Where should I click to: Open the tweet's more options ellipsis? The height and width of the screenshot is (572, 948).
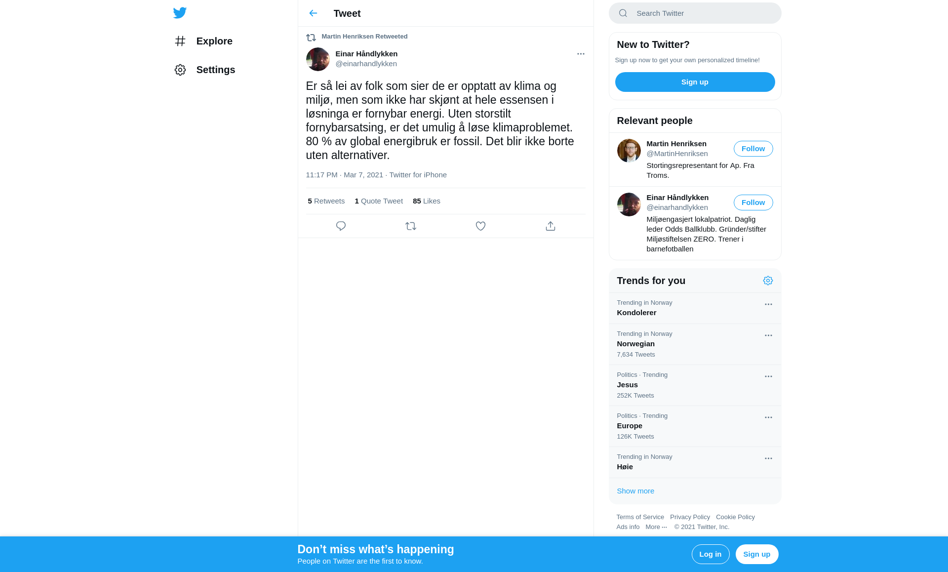point(581,54)
